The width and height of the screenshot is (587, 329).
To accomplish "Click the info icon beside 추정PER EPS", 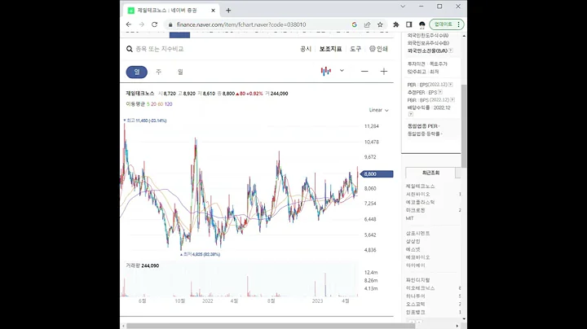I will [440, 92].
